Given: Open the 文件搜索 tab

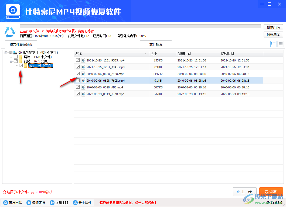Looking at the screenshot, I should [156, 44].
